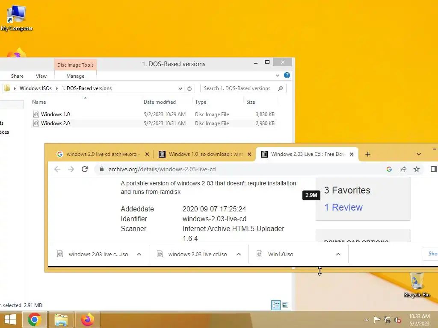Switch to Windows 1.0 iso download tab
This screenshot has height=328, width=438.
[x=206, y=154]
